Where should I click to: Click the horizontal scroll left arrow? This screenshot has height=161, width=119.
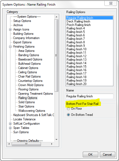point(9,144)
